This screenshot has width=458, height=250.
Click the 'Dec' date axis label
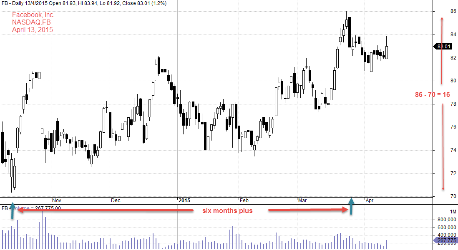tap(116, 200)
